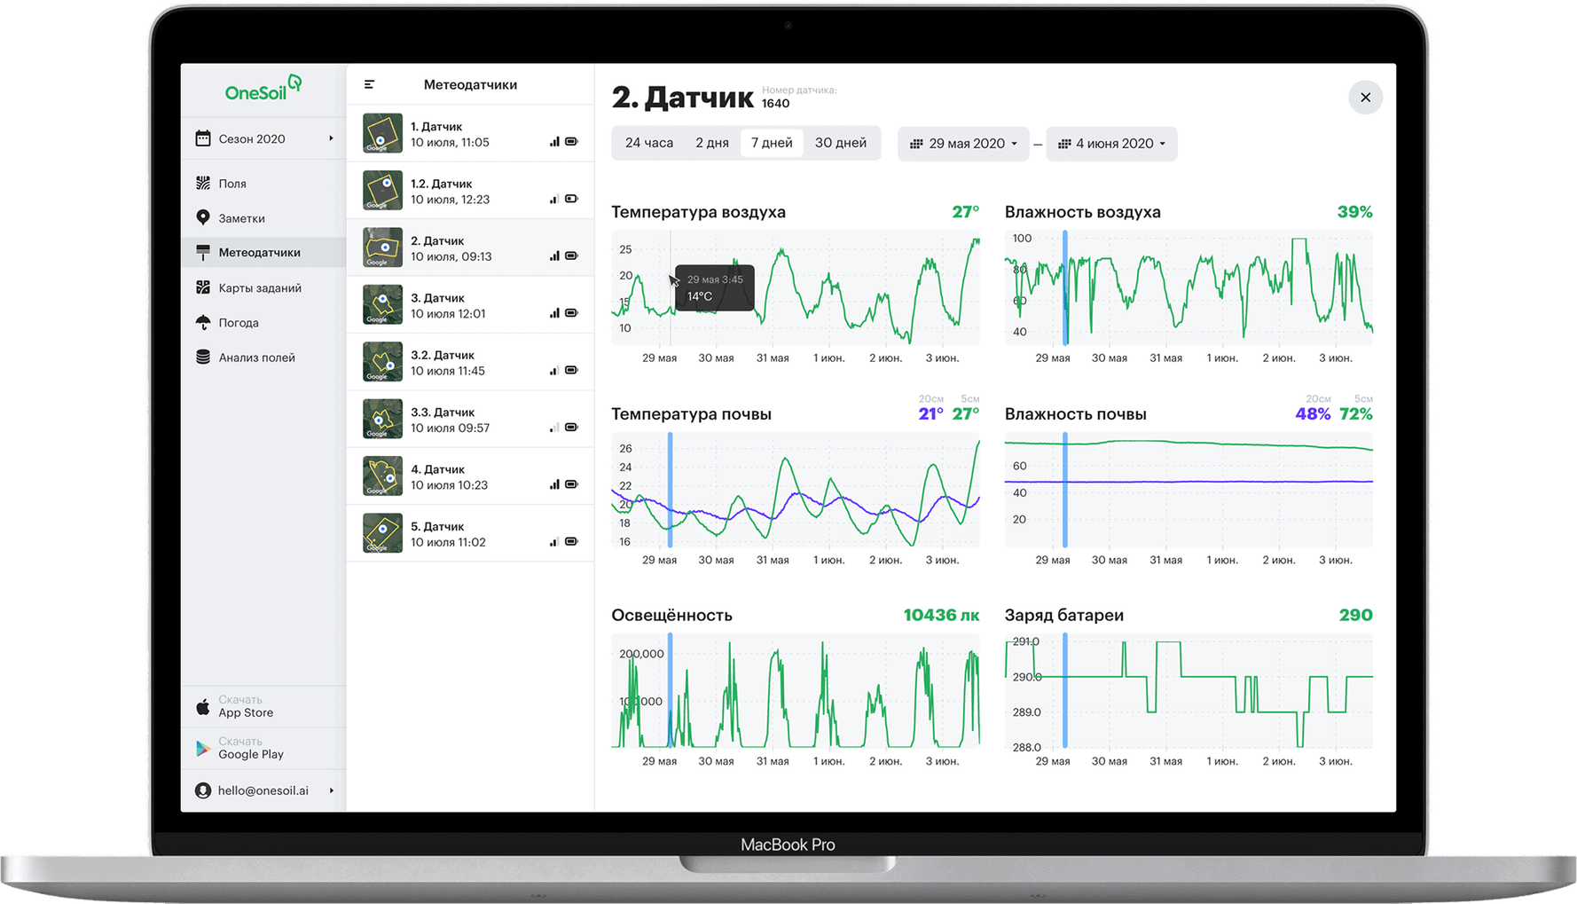Viewport: 1577px width, 904px height.
Task: Click the Карты заданий icon
Action: 203,287
